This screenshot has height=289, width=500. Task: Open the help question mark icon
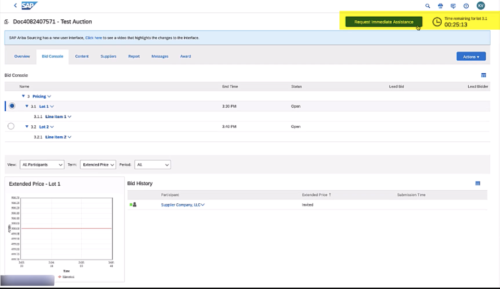pyautogui.click(x=466, y=6)
